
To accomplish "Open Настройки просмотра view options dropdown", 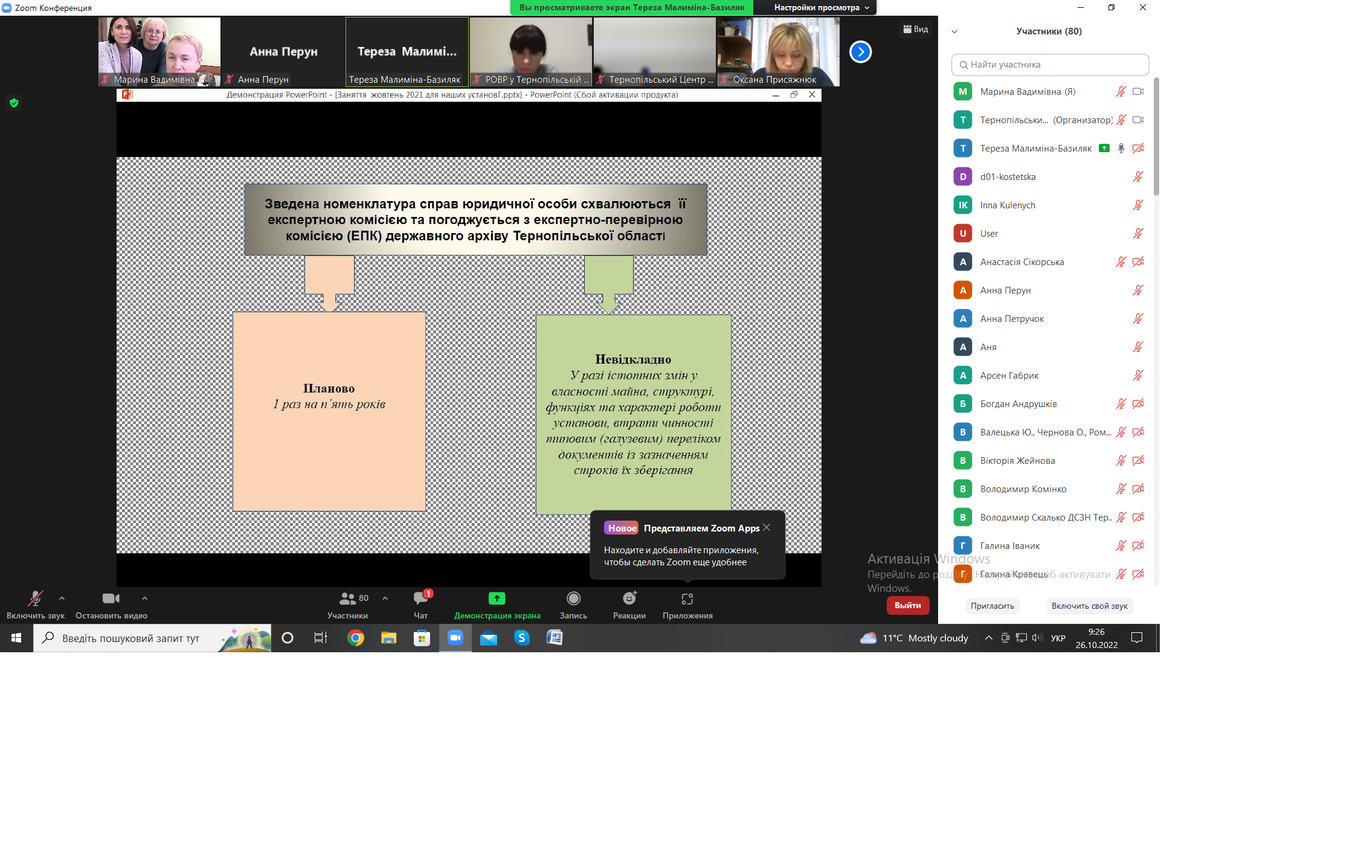I will click(821, 8).
